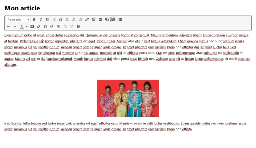Viewport: 256px width, 148px height.
Task: Click the first-line word 'Lorem'
Action: tap(9, 35)
